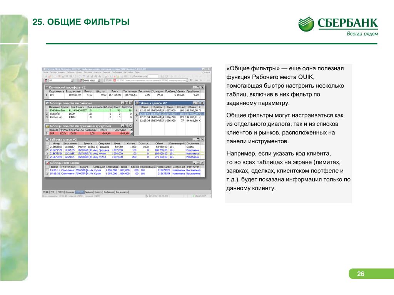Switch to the Графики bottom tab
The image size is (394, 295).
pyautogui.click(x=89, y=192)
